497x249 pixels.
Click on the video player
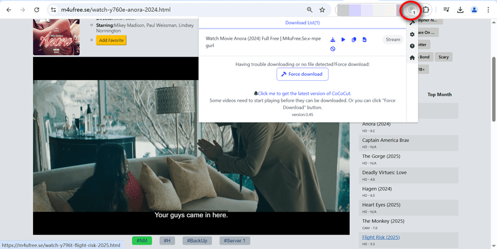(x=191, y=146)
